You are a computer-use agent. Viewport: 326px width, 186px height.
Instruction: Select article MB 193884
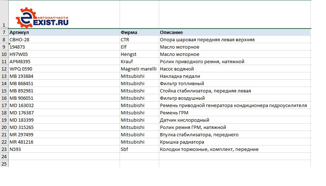64,76
